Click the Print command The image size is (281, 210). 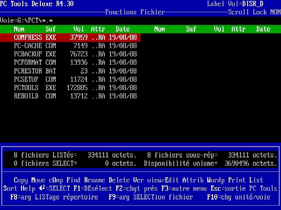(x=237, y=180)
